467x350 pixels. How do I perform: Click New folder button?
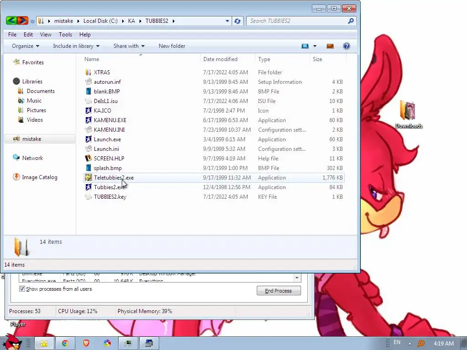pyautogui.click(x=172, y=46)
